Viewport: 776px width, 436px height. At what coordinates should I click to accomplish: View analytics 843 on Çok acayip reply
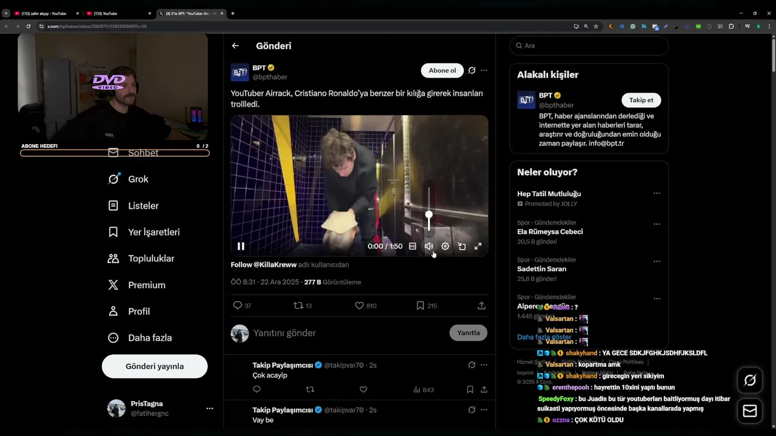point(423,389)
